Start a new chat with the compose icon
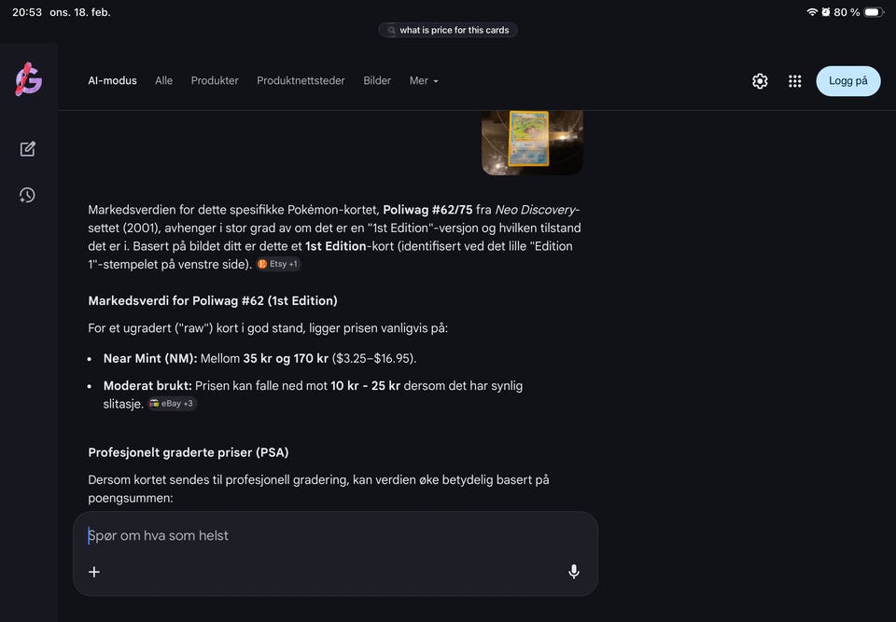Screen dimensions: 896x622 tap(27, 149)
